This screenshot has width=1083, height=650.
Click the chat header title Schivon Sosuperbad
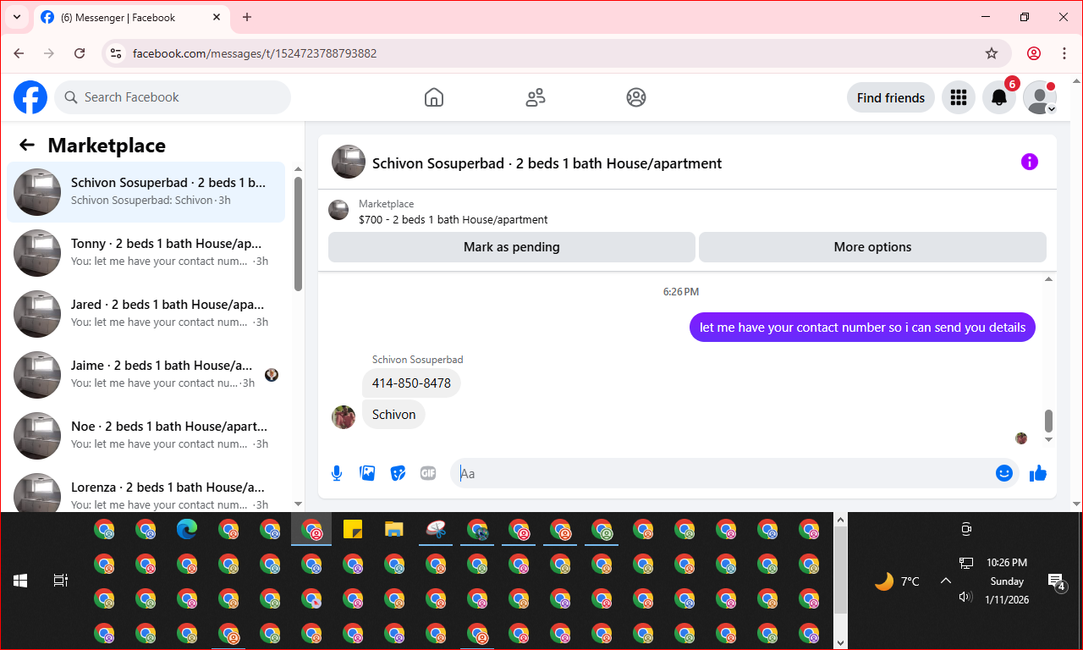[547, 163]
